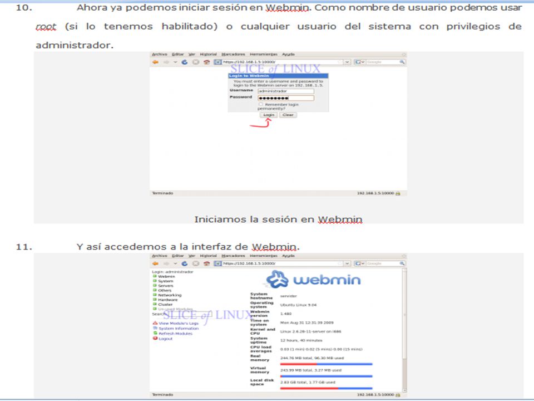Click site identity icon beside login page URL
534x401 pixels.
pos(217,62)
